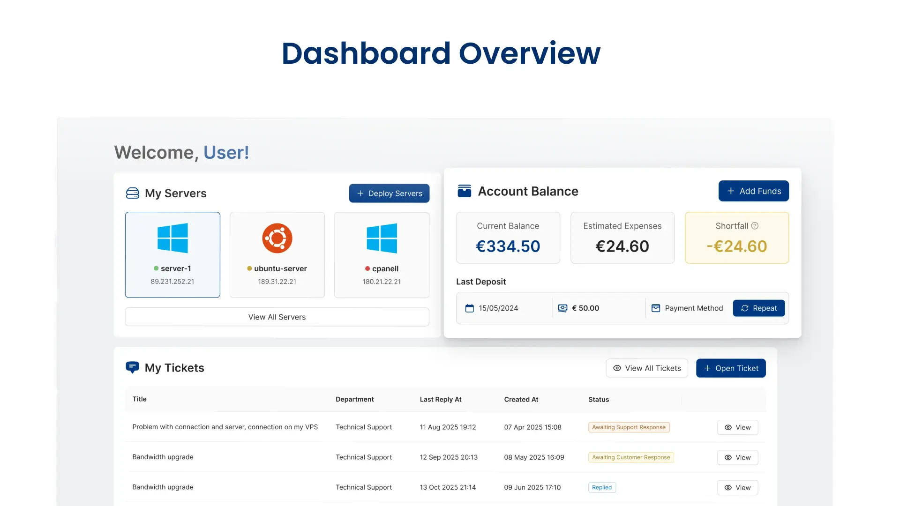Open the Payment Method selector
This screenshot has width=900, height=506.
(x=687, y=308)
